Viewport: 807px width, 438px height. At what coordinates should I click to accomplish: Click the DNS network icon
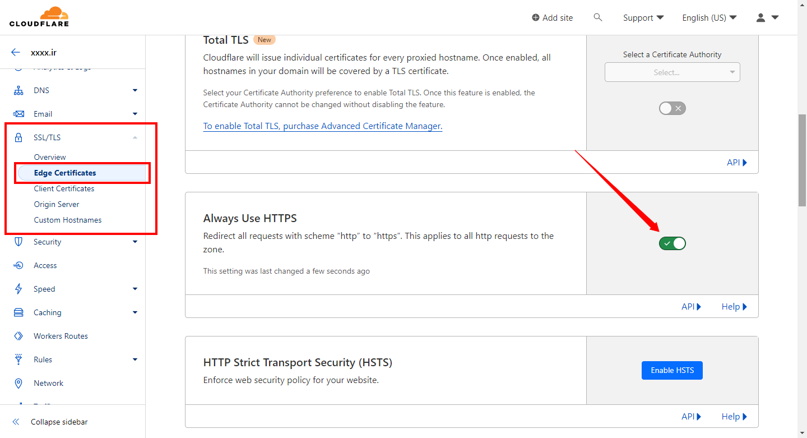point(18,90)
